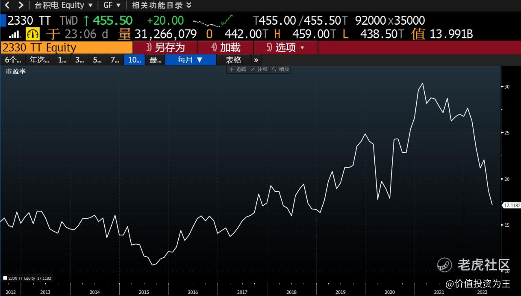Click the 455.50 last price
Image resolution: width=521 pixels, height=296 pixels.
[x=113, y=20]
